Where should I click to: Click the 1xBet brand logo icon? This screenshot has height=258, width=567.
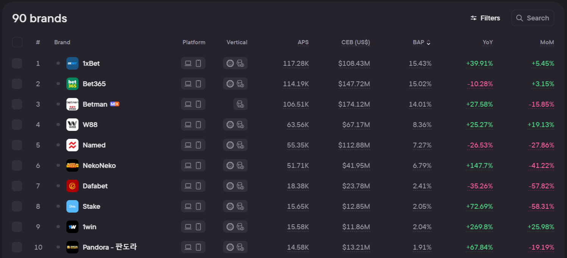coord(72,64)
